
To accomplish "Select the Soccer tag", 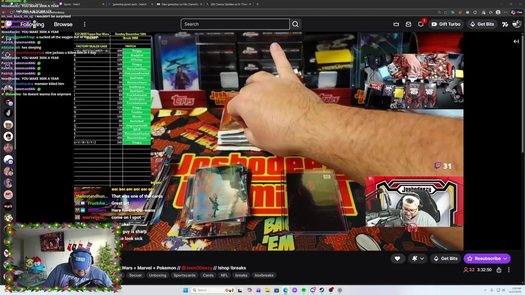I will pyautogui.click(x=135, y=275).
